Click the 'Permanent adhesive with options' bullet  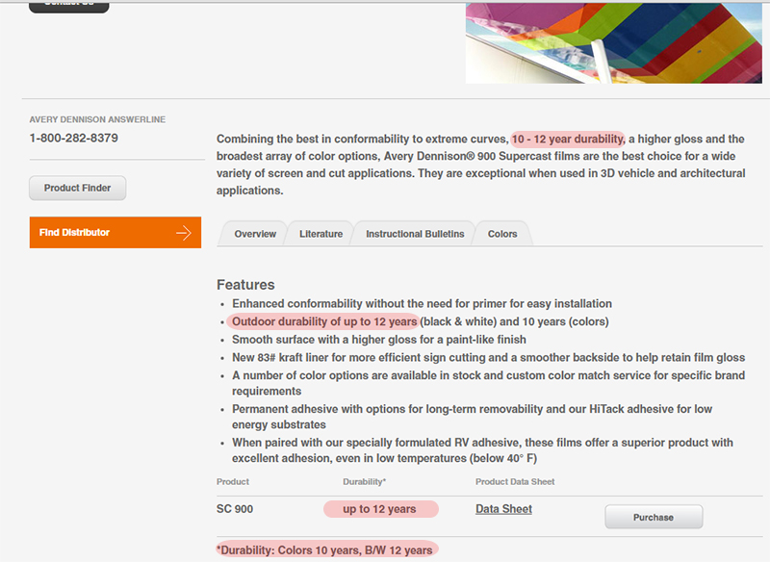point(472,417)
